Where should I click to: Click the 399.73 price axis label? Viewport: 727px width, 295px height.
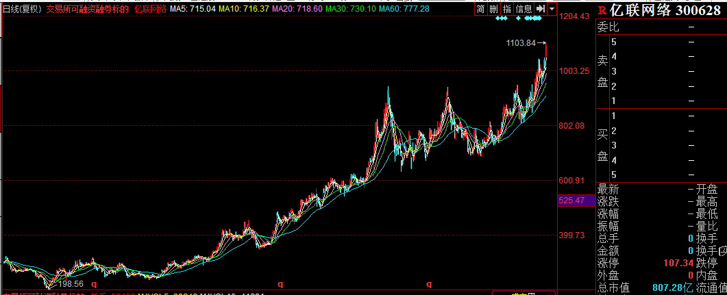coord(572,235)
